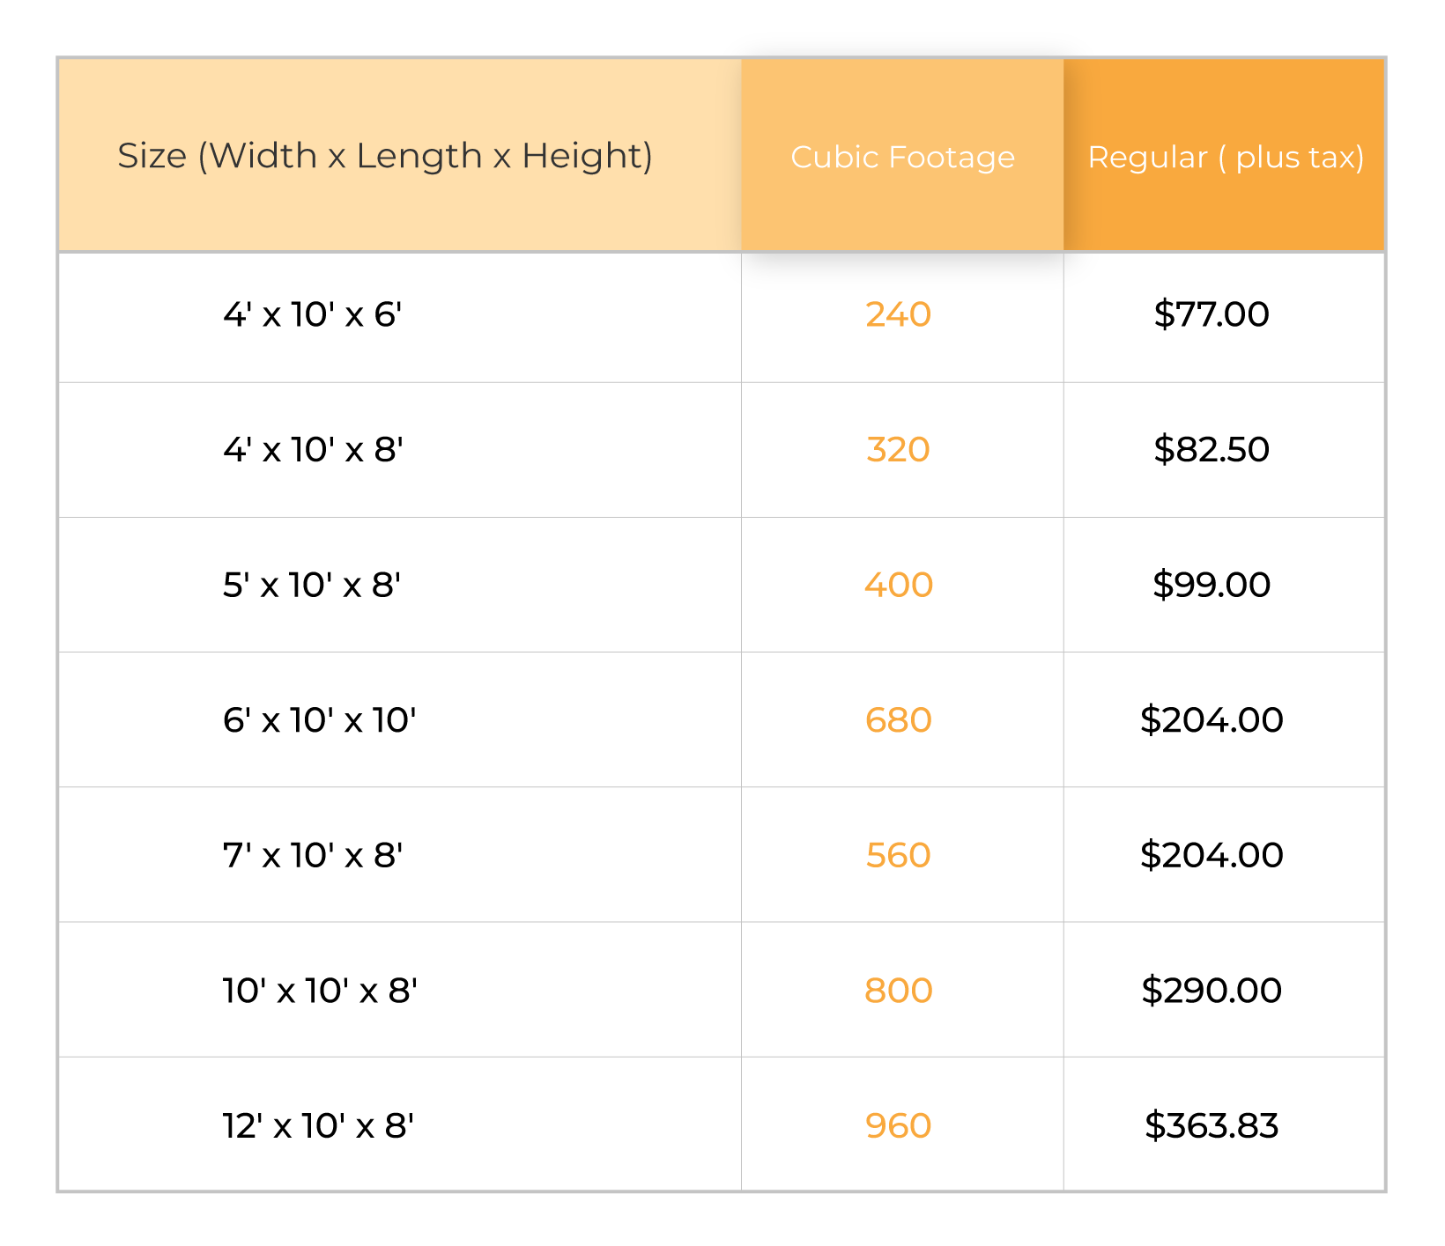Click the 400 cubic footage value
The image size is (1445, 1246).
(898, 585)
